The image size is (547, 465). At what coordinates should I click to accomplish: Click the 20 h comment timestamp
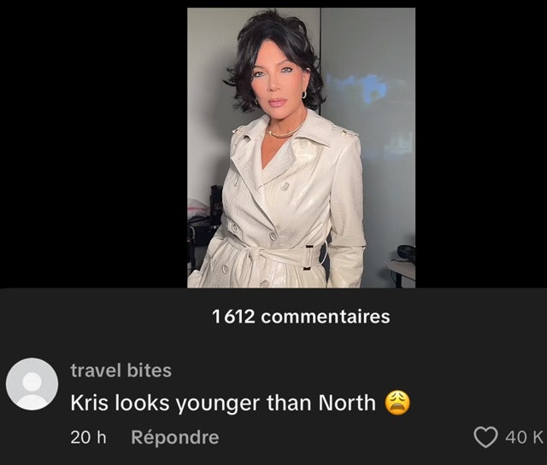pos(88,437)
